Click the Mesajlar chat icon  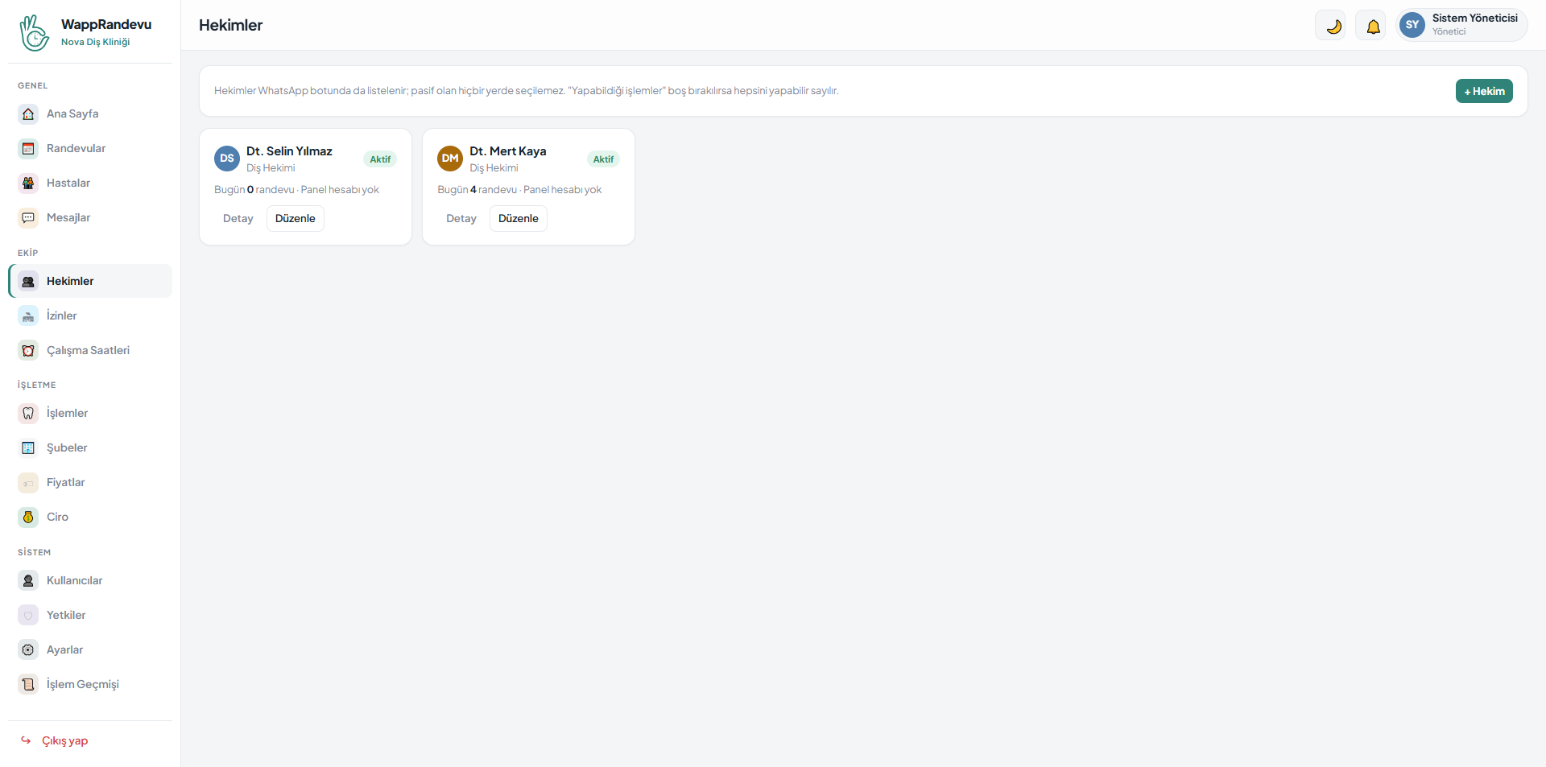pyautogui.click(x=28, y=218)
